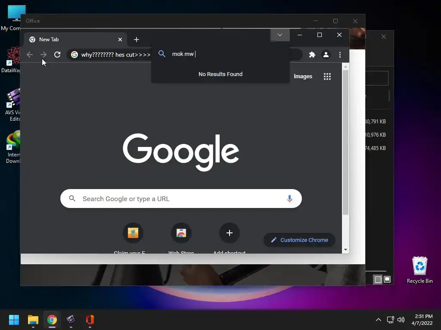Select the DataWag desktop shortcut
The width and height of the screenshot is (441, 330).
(11, 60)
